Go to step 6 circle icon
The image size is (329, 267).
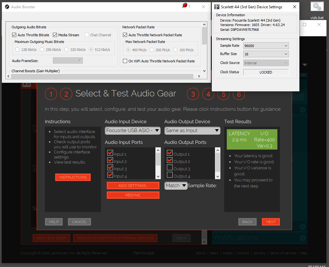pyautogui.click(x=239, y=94)
